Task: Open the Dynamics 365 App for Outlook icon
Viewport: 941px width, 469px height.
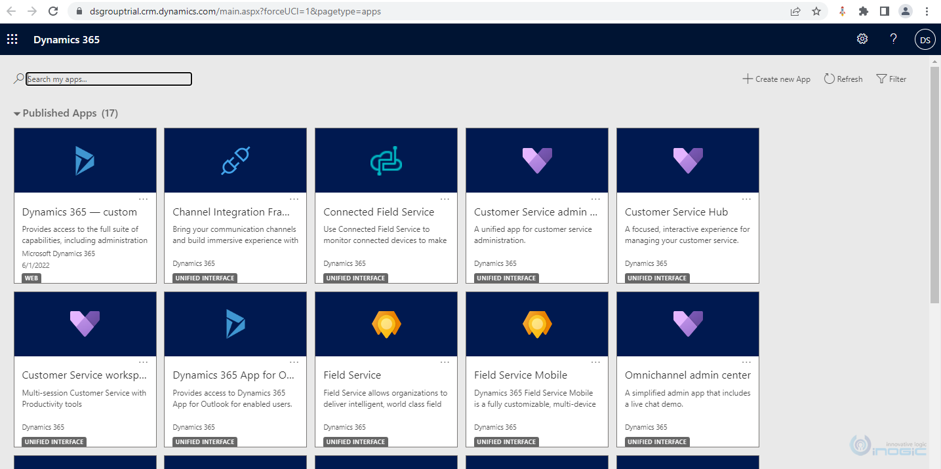Action: 235,324
